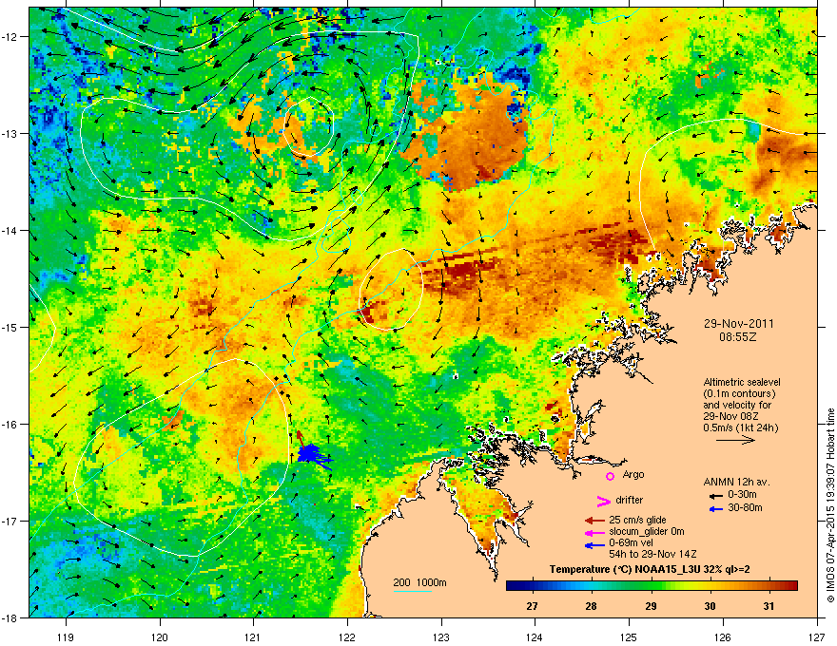This screenshot has width=837, height=646.
Task: Click latitude label -14
Action: point(10,231)
